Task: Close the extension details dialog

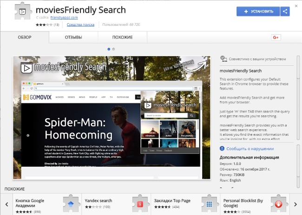Action: coord(296,6)
